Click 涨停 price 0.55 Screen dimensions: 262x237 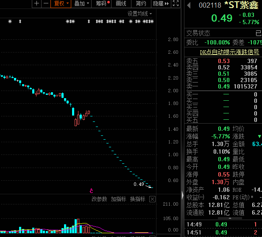click(x=224, y=174)
